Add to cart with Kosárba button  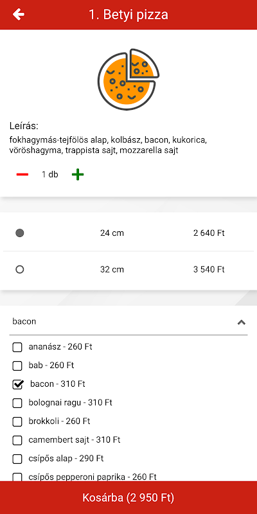pyautogui.click(x=128, y=497)
